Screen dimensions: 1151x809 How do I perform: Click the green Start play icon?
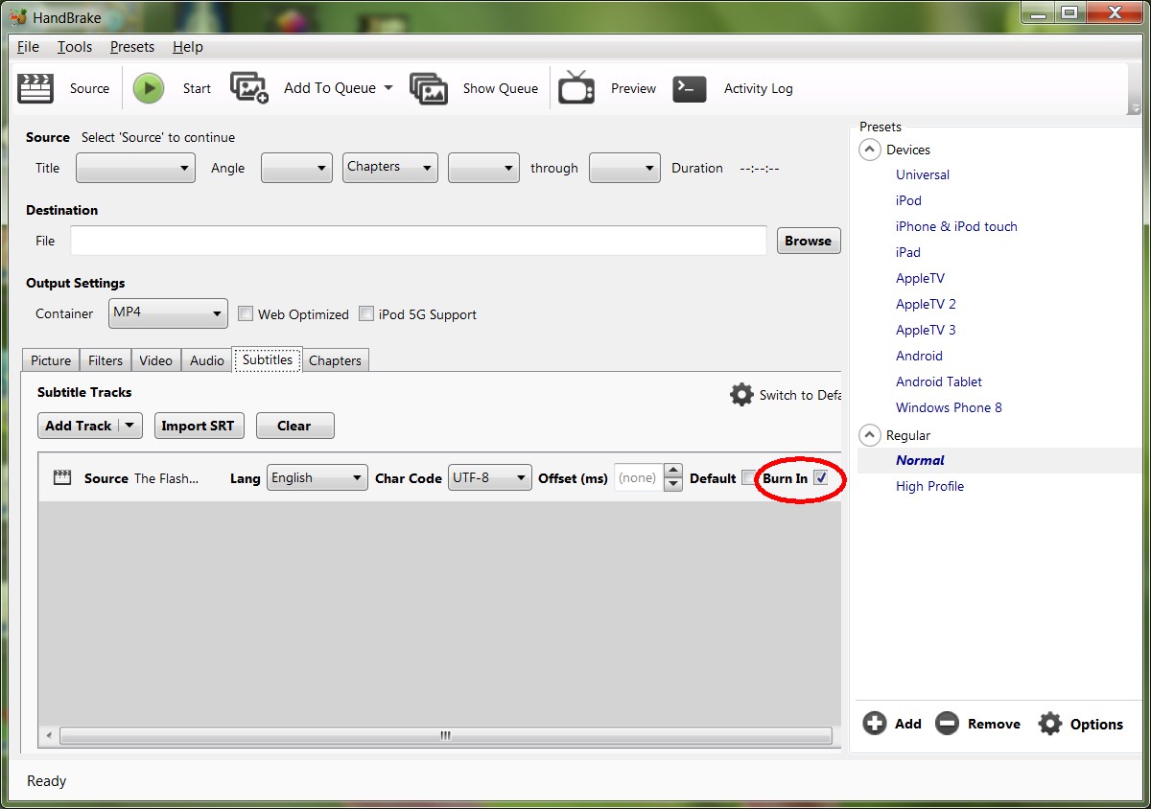(x=148, y=88)
